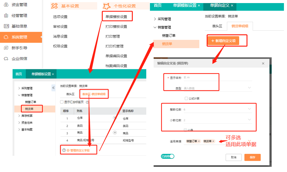Viewport: 287px width, 172px height.
Task: Select 销货单 in lower left tree
Action: (x=35, y=109)
